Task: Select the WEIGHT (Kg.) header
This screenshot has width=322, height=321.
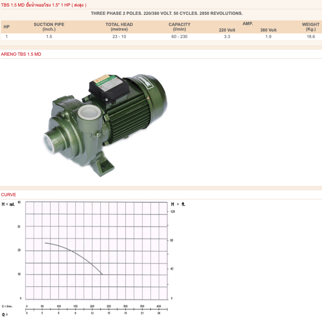Action: (x=311, y=27)
